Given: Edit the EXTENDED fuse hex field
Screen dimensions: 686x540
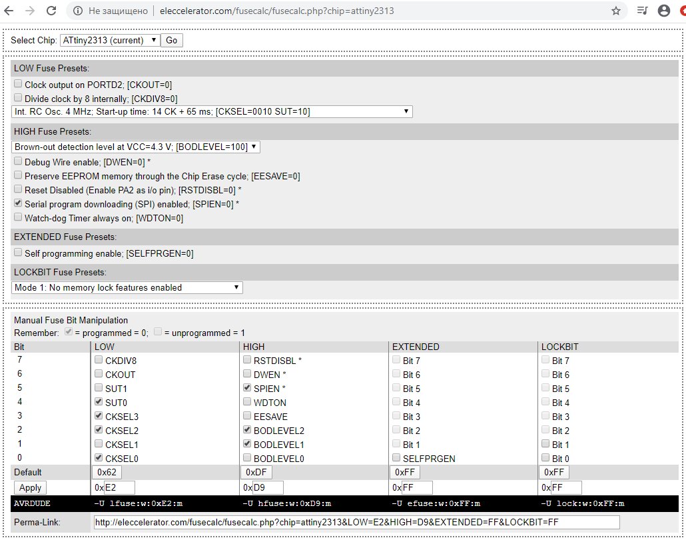Looking at the screenshot, I should 417,488.
